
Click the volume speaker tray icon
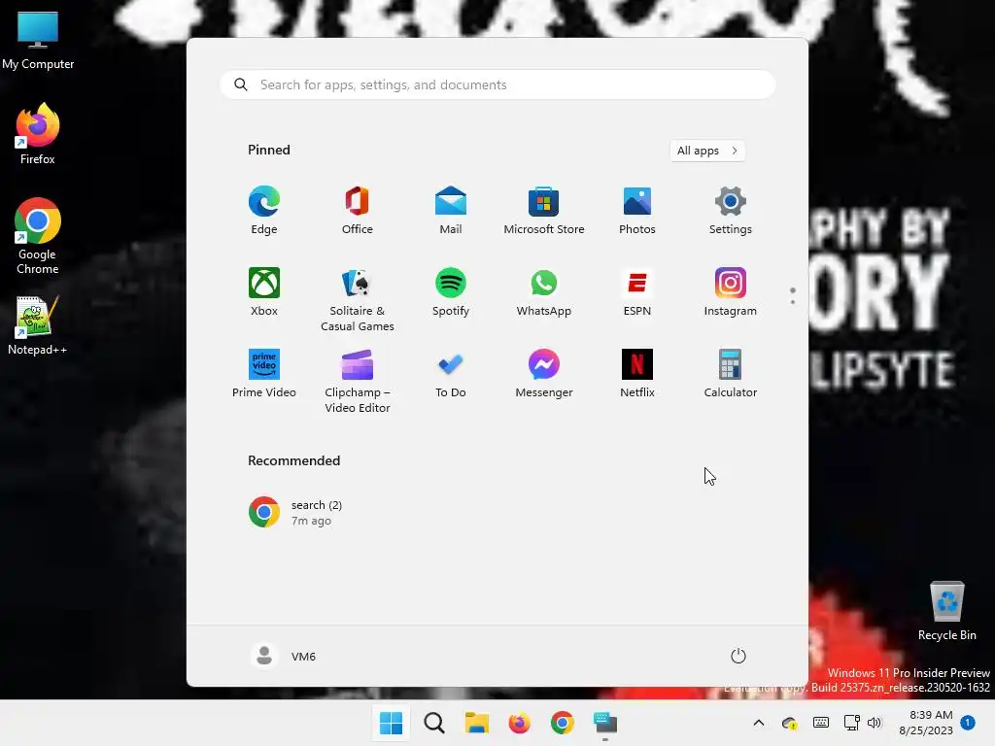(875, 723)
